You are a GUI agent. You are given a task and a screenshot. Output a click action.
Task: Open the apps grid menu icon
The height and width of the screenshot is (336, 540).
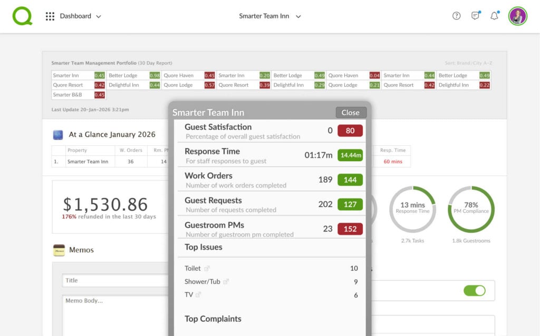(50, 16)
